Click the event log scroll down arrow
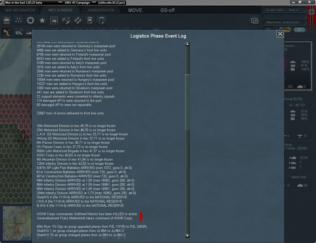This screenshot has height=243, width=316. tap(187, 236)
